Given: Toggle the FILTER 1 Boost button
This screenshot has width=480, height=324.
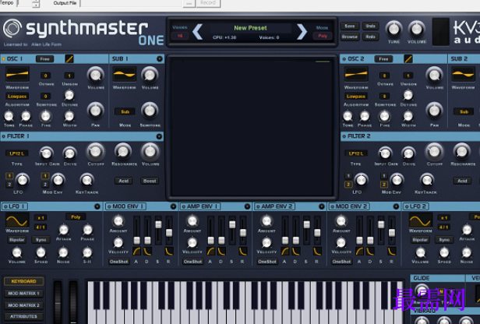Looking at the screenshot, I should tap(150, 181).
